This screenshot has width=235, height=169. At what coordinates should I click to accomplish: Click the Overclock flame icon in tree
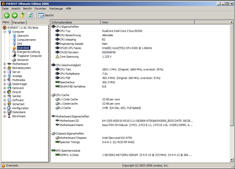[14, 48]
